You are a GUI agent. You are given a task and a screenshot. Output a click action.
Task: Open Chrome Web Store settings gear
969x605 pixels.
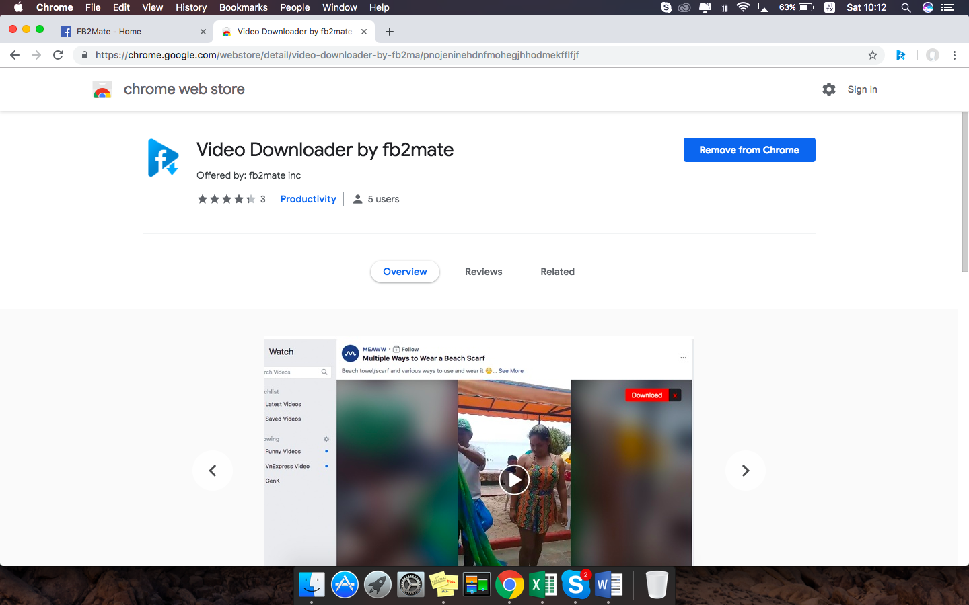(x=829, y=89)
